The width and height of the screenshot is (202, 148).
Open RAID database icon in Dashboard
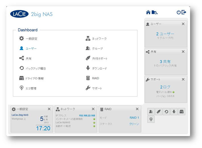[x=88, y=78]
